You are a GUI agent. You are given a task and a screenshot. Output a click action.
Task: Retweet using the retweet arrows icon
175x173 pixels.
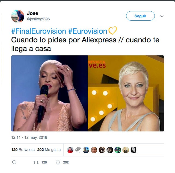tap(36, 162)
